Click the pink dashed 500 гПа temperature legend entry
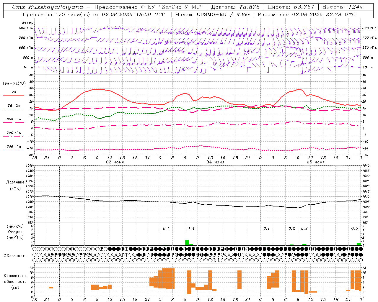Image resolution: width=378 pixels, height=302 pixels. tap(14, 148)
